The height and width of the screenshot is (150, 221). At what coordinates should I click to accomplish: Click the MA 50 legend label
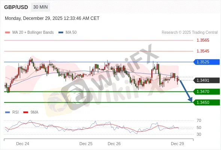pyautogui.click(x=71, y=33)
